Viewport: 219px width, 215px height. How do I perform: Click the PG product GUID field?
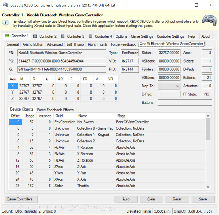coord(62,61)
